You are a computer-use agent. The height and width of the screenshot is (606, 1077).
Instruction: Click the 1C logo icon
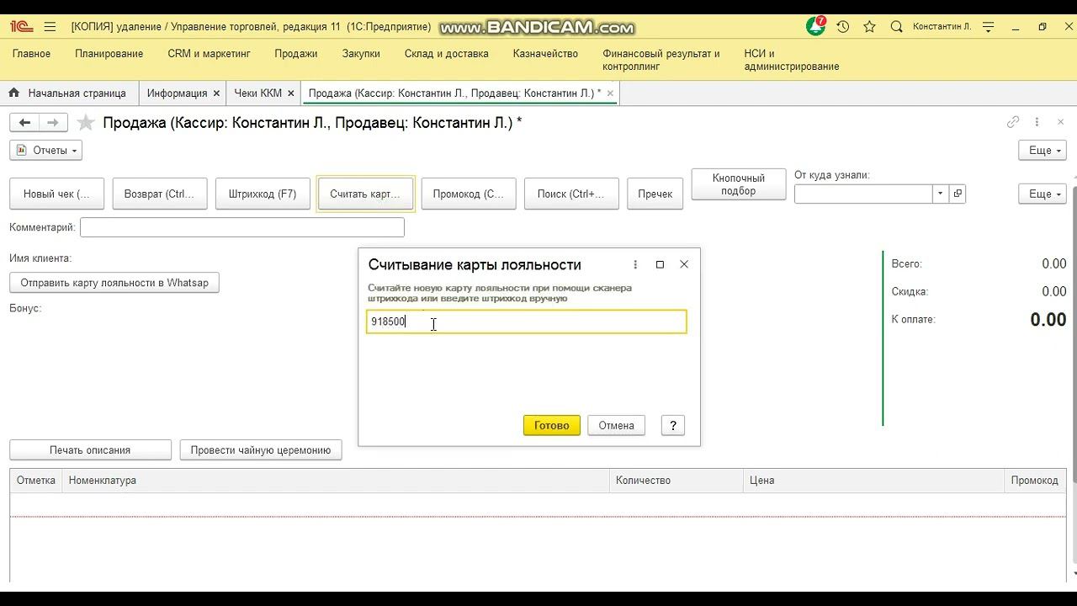(21, 27)
